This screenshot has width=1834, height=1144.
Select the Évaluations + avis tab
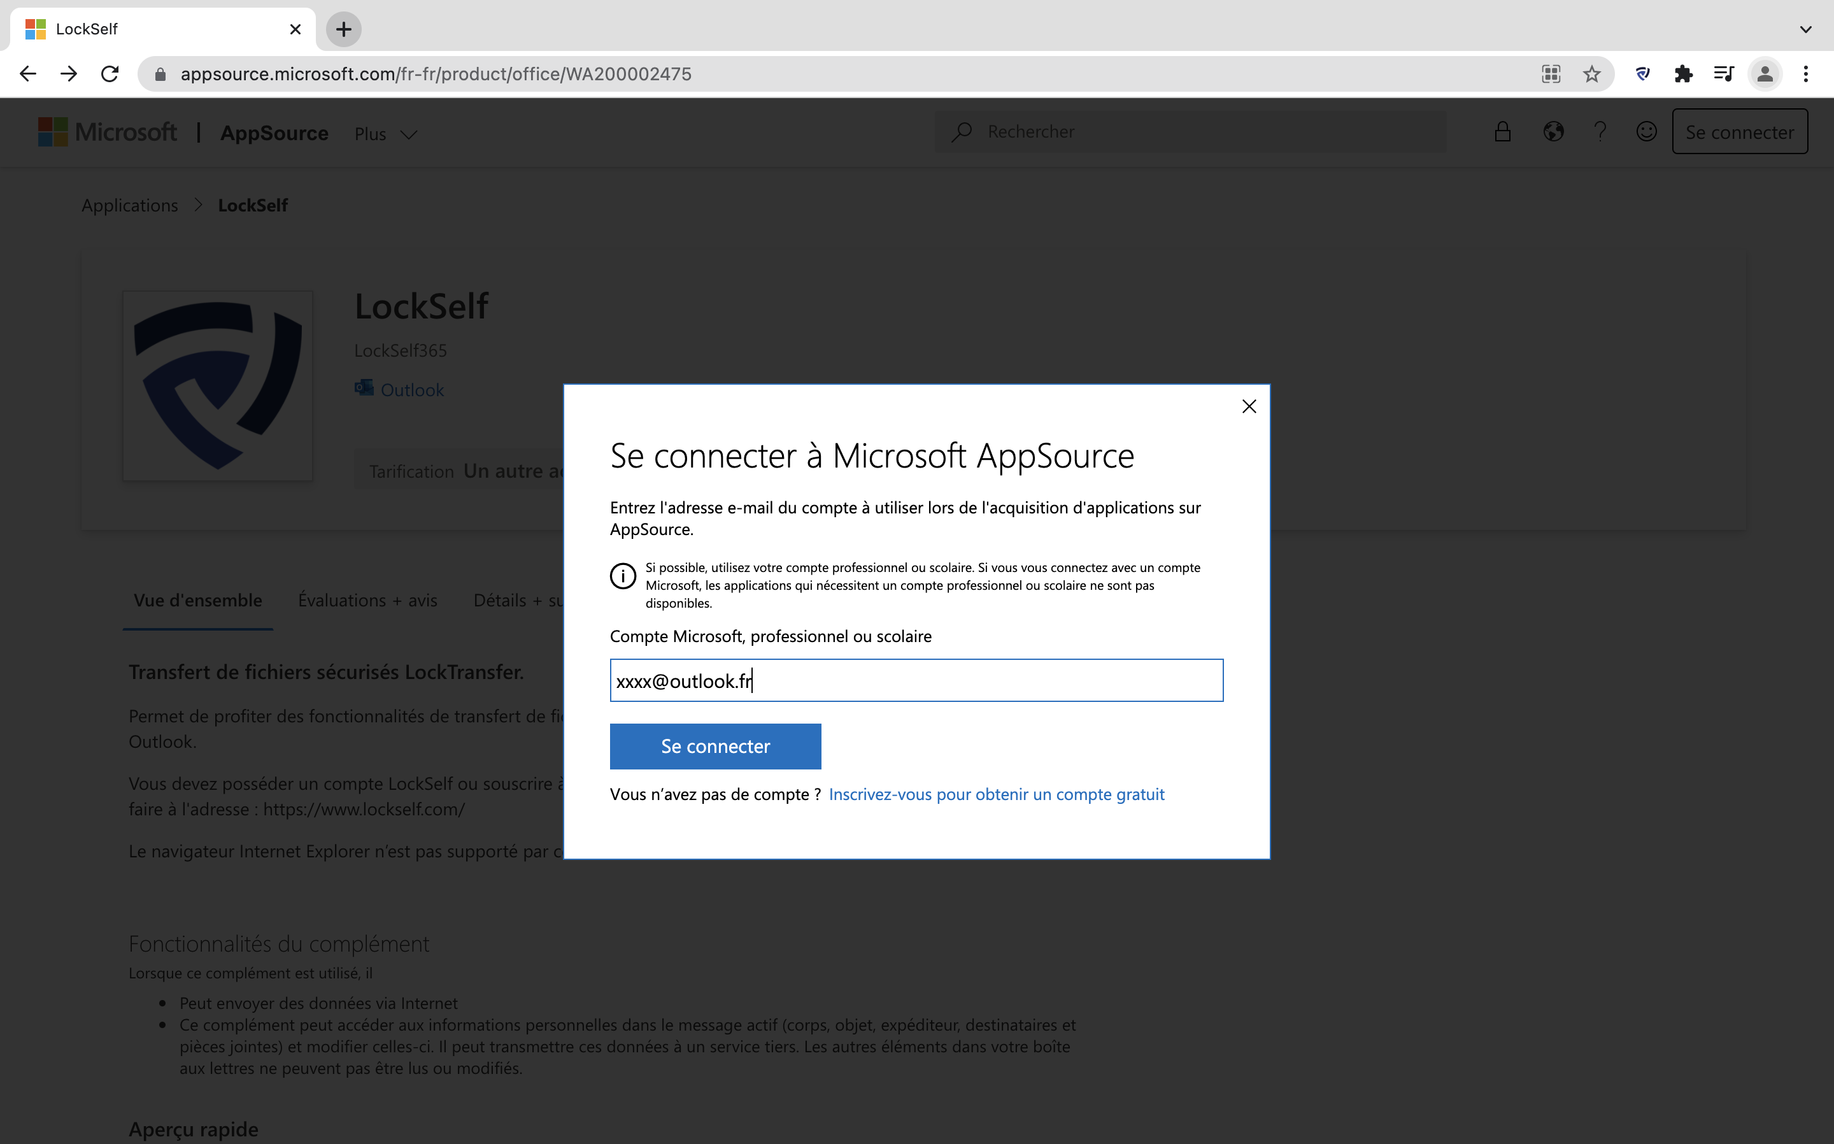366,599
